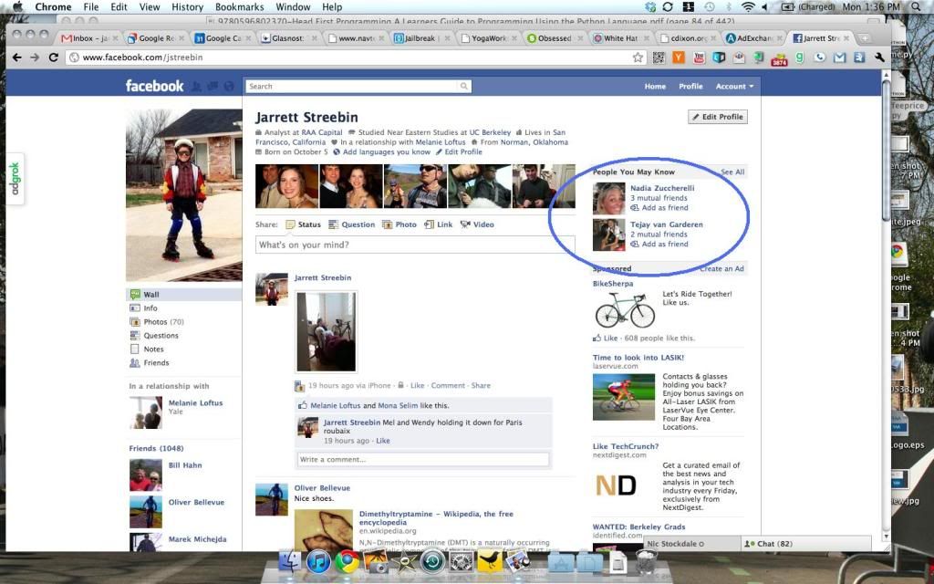Screen dimensions: 934x584
Task: Open Chrome wrench settings menu
Action: 880,57
